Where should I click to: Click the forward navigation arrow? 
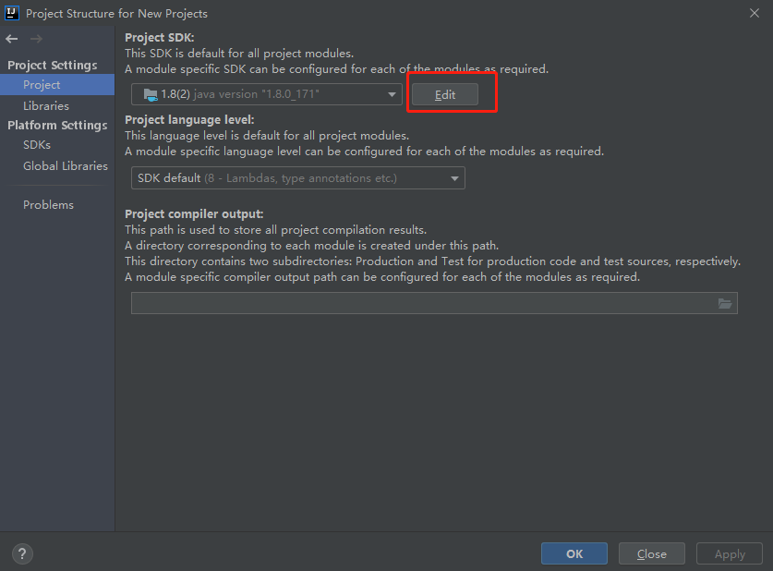click(x=36, y=39)
